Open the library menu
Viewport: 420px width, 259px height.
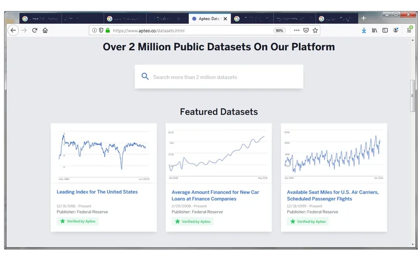[x=375, y=31]
